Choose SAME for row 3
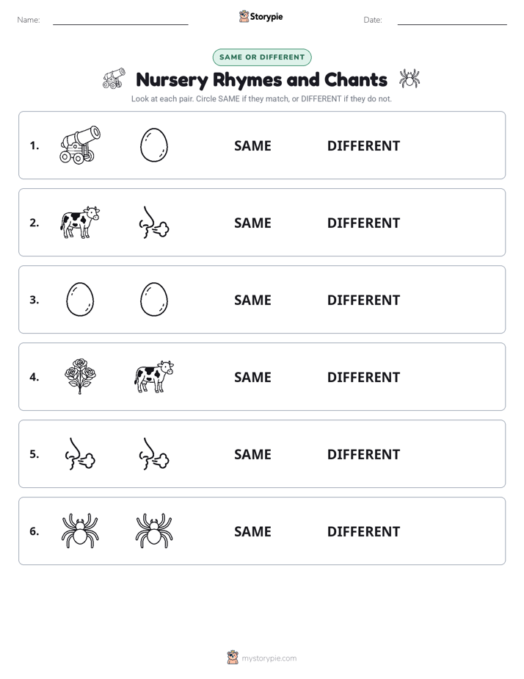The image size is (524, 679). coord(252,300)
